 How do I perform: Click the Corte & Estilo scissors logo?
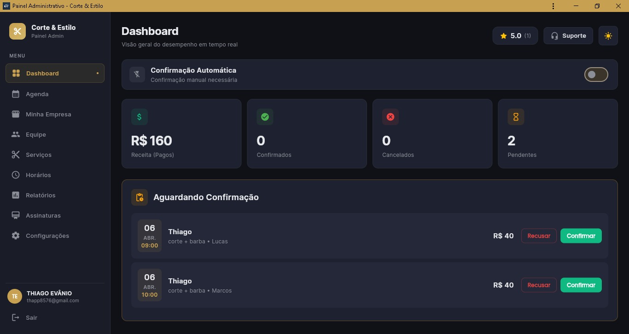point(17,31)
